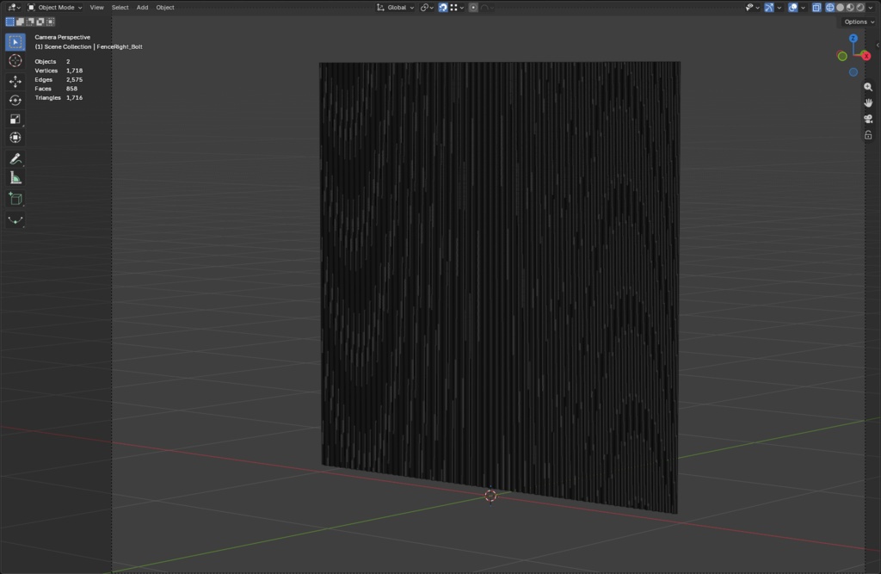Toggle X-ray mode
The height and width of the screenshot is (574, 881).
tap(816, 7)
